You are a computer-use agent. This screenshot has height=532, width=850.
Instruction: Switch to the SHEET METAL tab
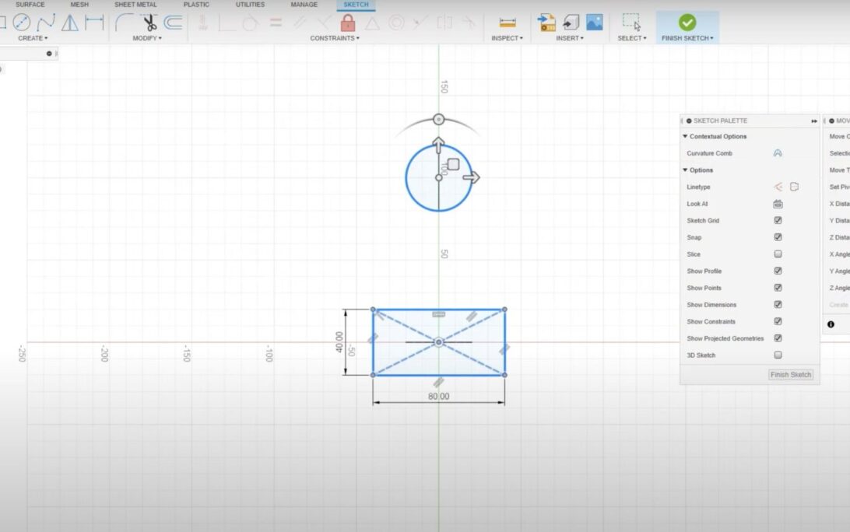134,5
